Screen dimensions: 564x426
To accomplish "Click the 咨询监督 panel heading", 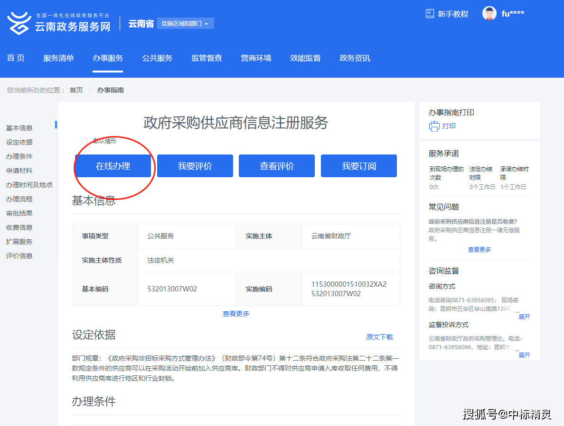I will click(x=443, y=271).
